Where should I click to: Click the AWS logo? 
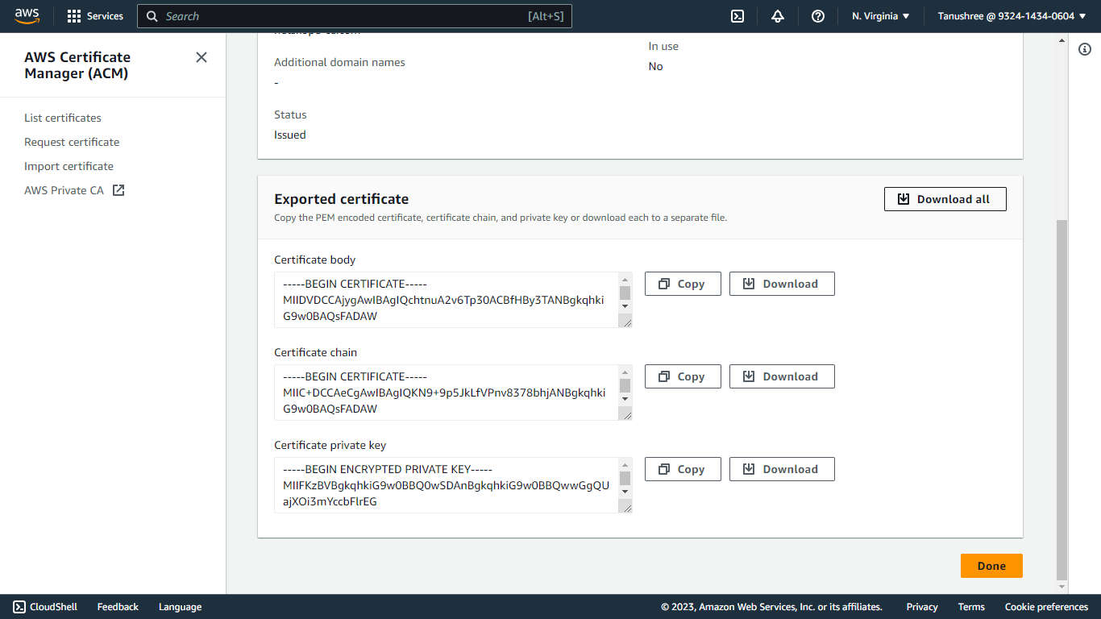(27, 16)
